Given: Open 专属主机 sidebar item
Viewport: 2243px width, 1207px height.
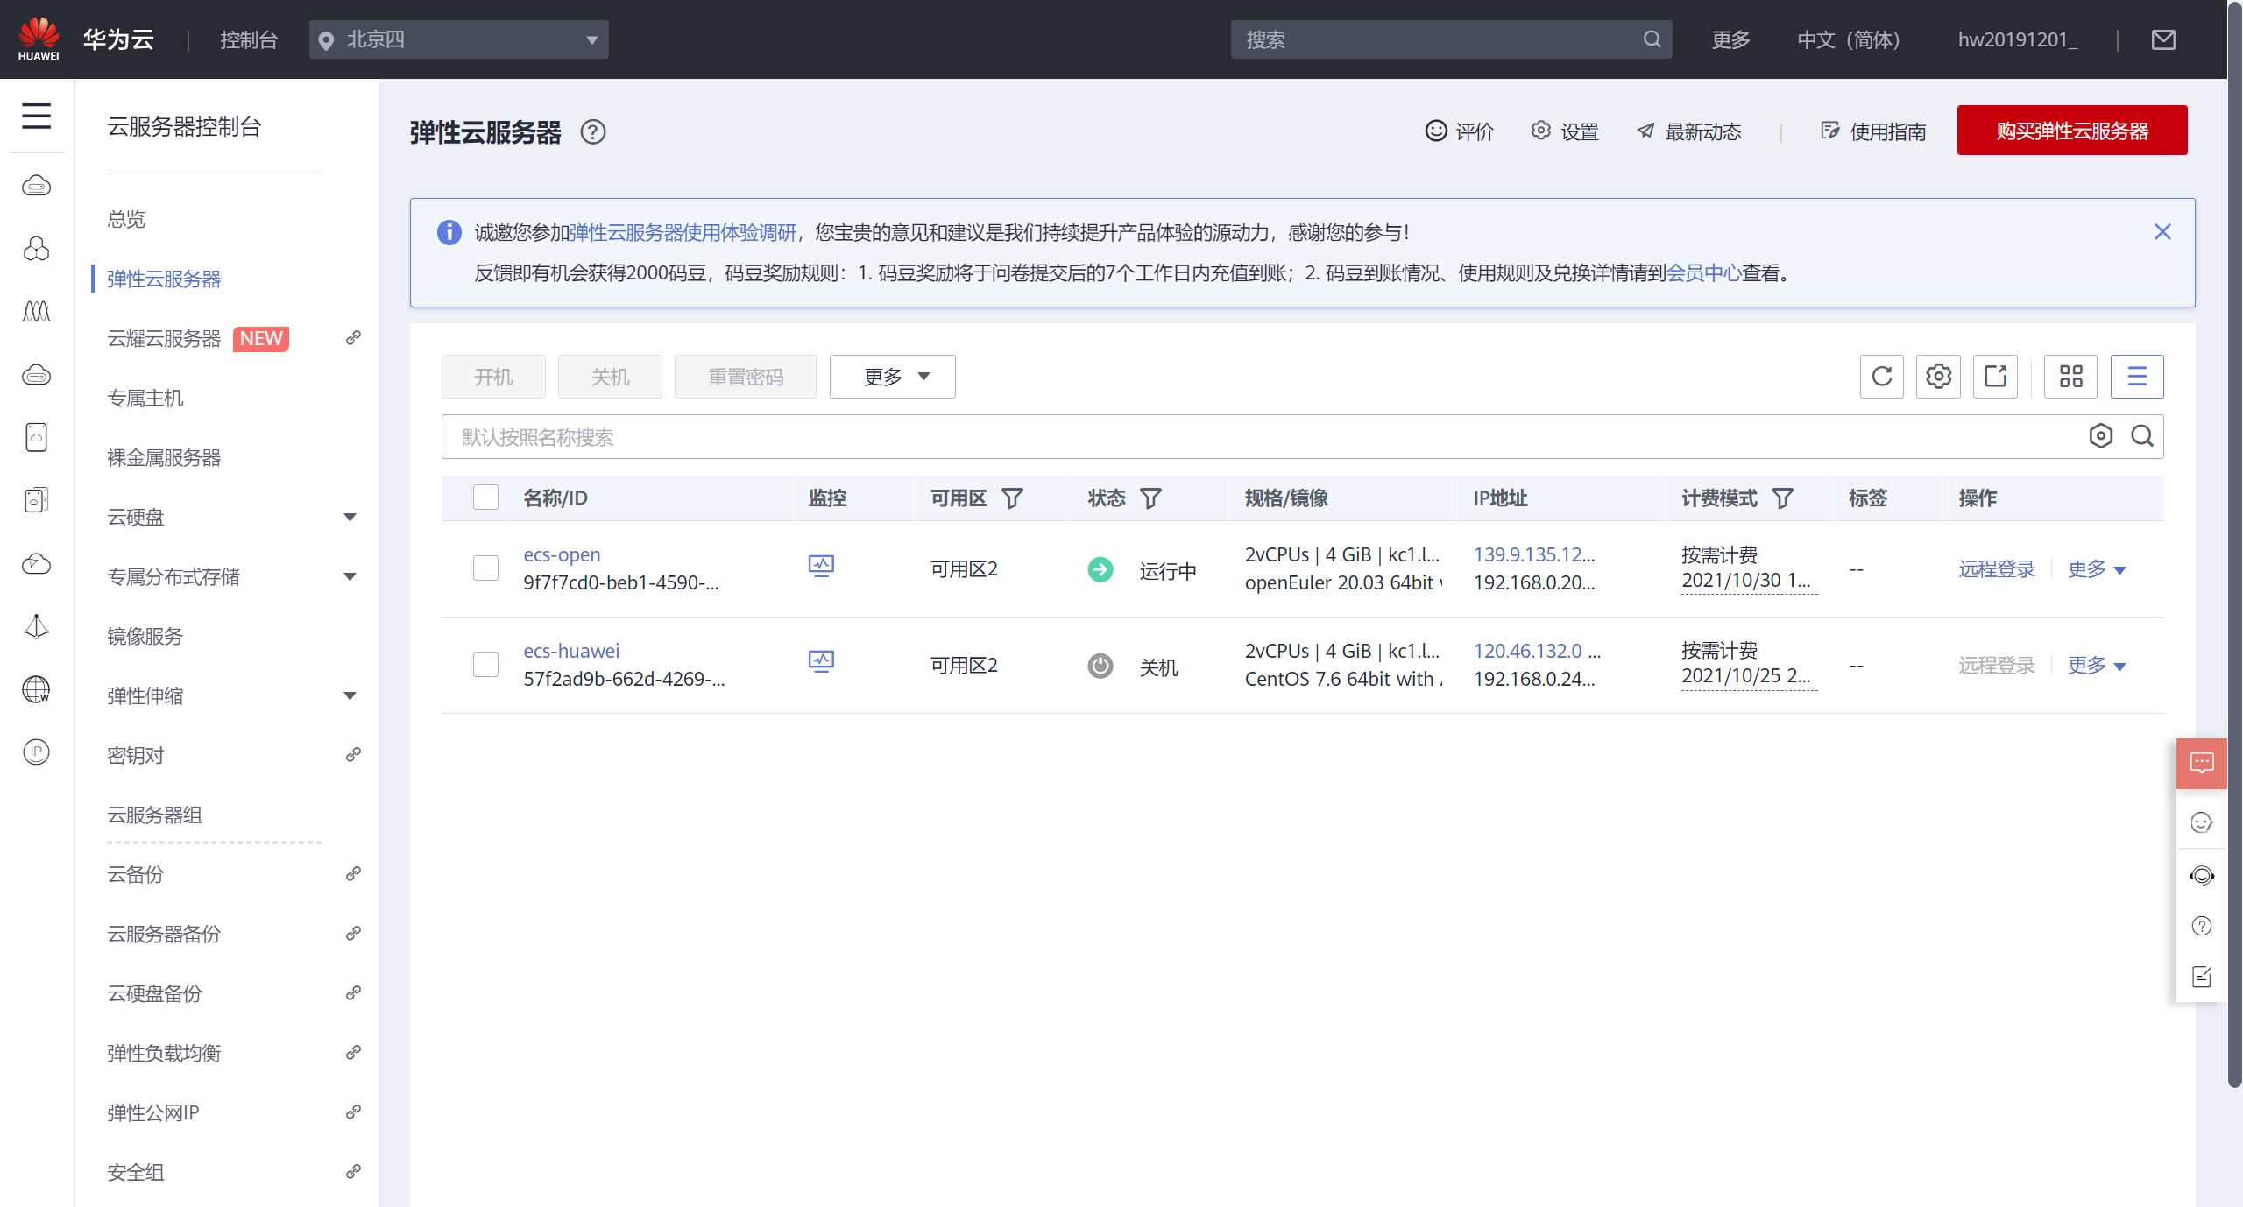Looking at the screenshot, I should point(145,398).
